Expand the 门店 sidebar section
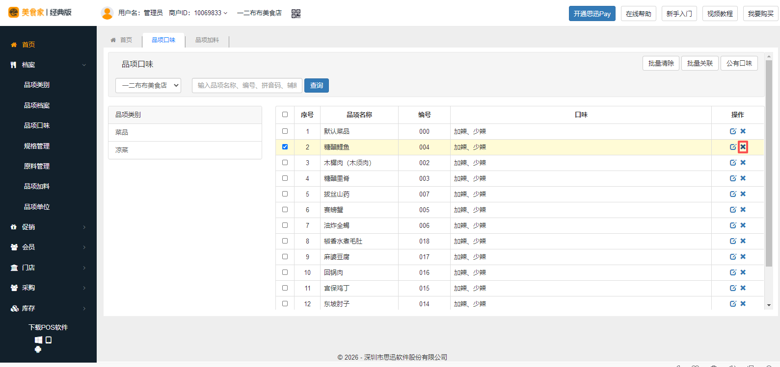 (48, 268)
